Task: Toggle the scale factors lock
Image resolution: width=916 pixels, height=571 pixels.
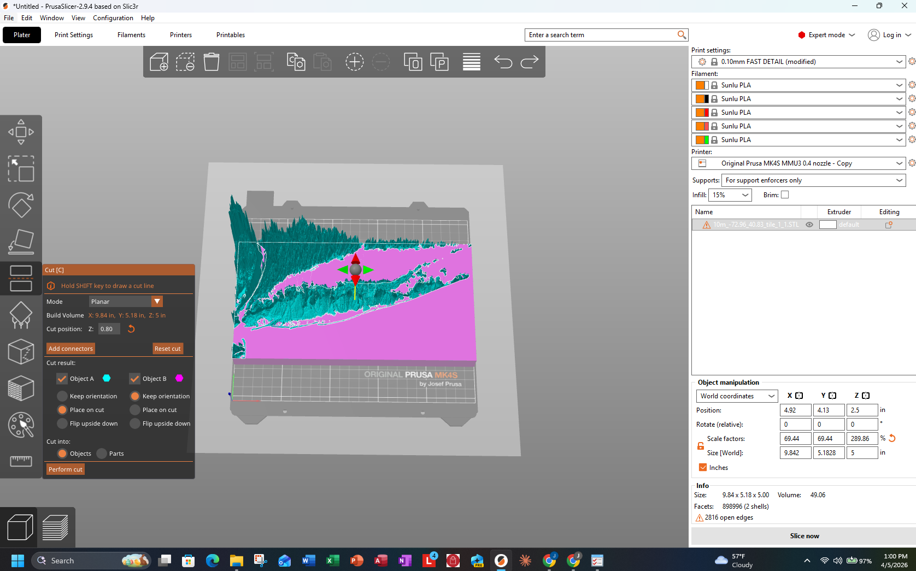Action: (x=700, y=446)
